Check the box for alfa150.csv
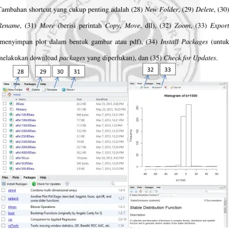This screenshot has height=229, width=229. click(x=5, y=158)
